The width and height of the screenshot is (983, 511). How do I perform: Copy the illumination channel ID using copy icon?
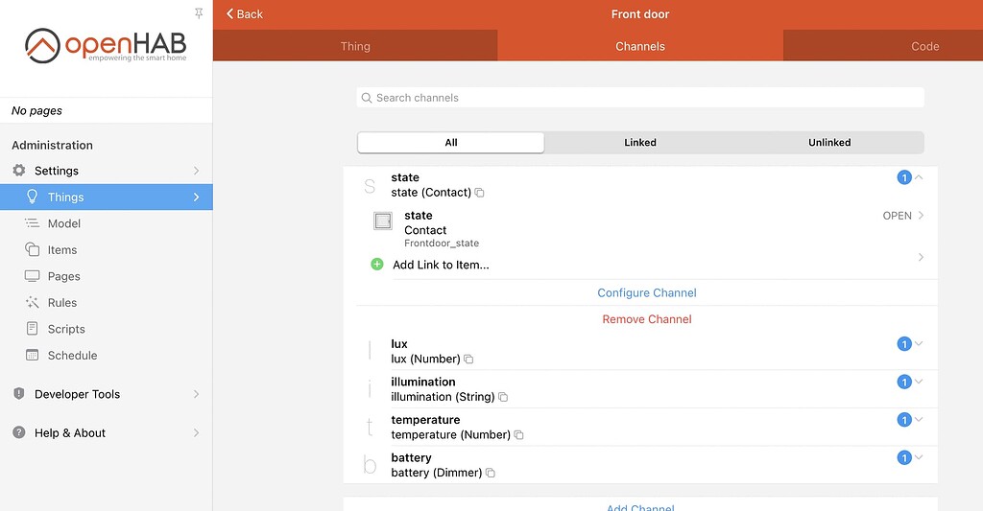503,397
